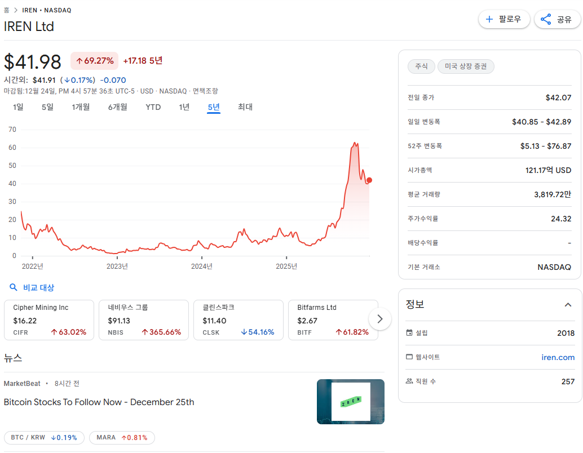Click the red end-point dot on the price chart

[369, 180]
